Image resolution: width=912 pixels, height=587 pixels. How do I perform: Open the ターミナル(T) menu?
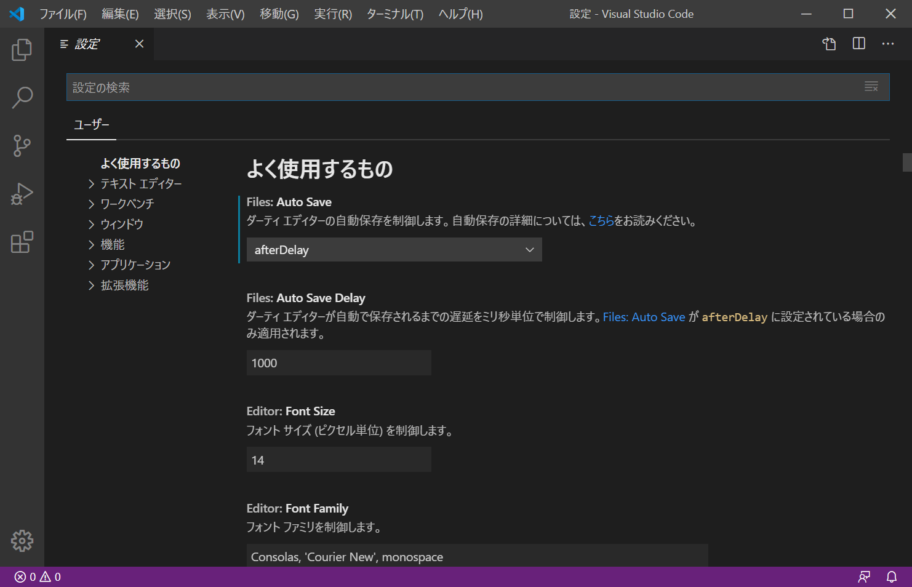point(395,14)
